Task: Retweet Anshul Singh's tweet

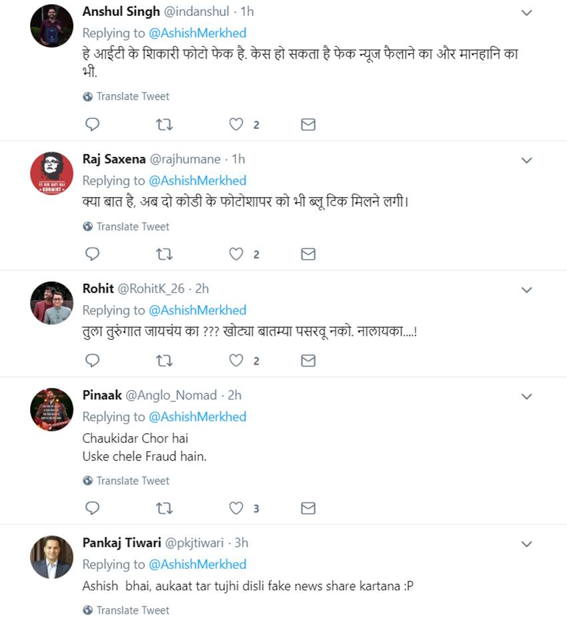Action: [164, 124]
